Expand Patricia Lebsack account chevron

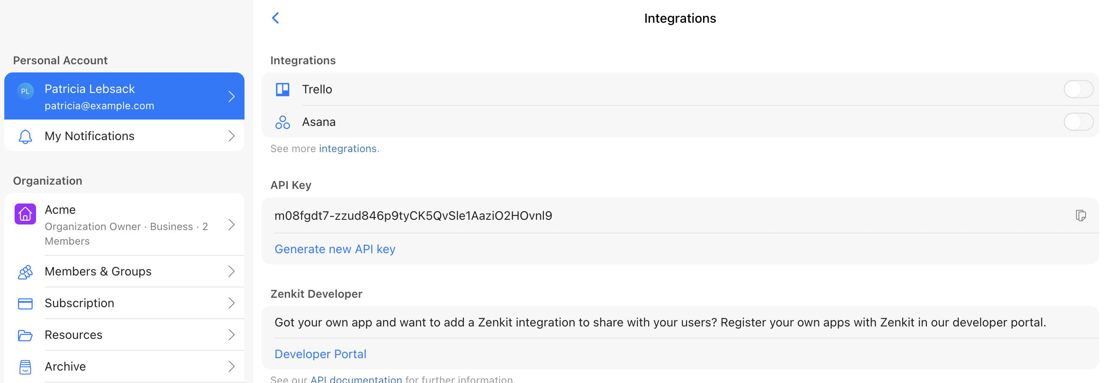tap(232, 96)
